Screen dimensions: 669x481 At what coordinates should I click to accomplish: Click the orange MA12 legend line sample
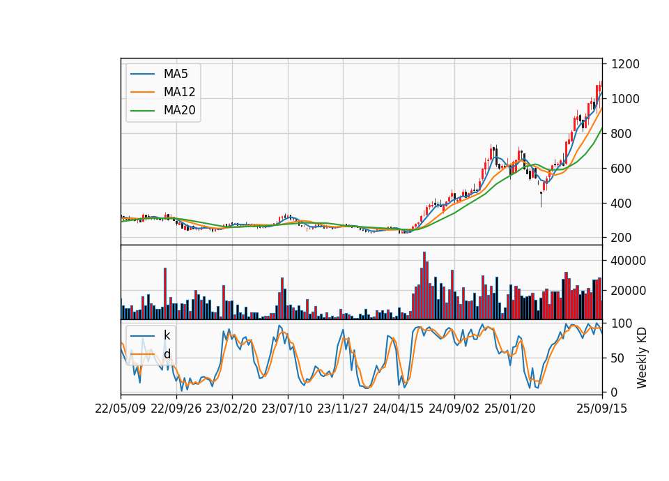[142, 92]
